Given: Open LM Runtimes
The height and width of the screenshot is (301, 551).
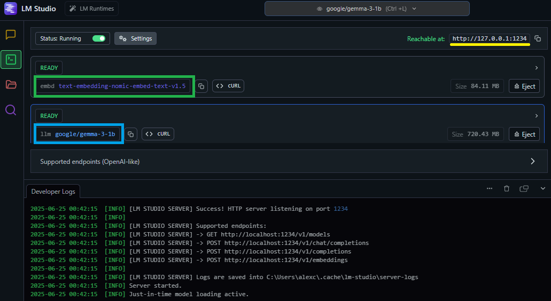Looking at the screenshot, I should tap(92, 9).
